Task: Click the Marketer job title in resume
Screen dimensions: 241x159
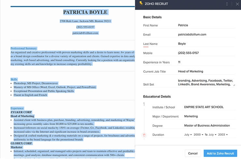Action: click(16, 147)
